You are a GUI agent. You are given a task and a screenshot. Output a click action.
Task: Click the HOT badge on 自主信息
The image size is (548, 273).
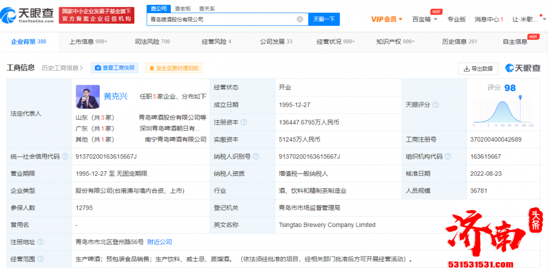533,37
